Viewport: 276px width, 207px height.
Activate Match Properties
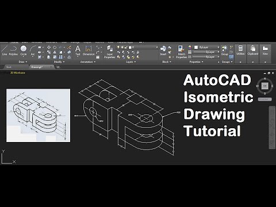181,52
